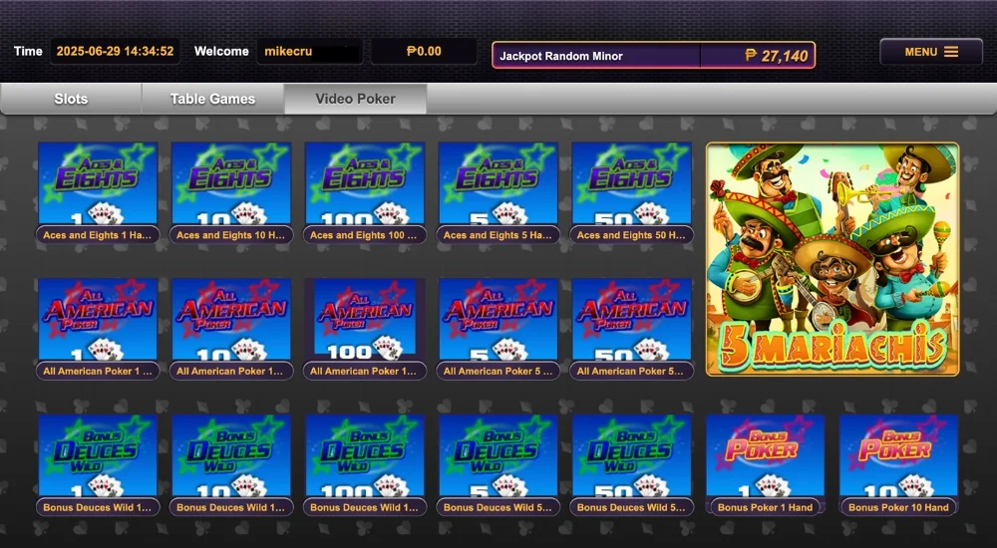
Task: Click the Jackpot Random Minor banner
Action: click(x=654, y=56)
